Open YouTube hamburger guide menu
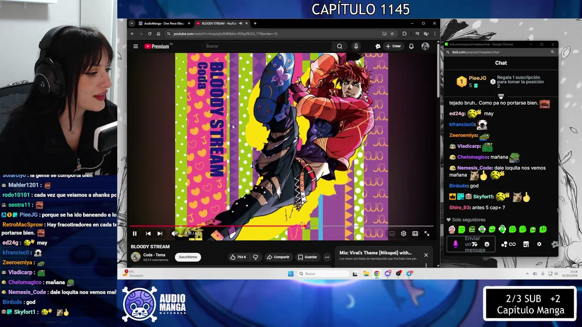 135,46
